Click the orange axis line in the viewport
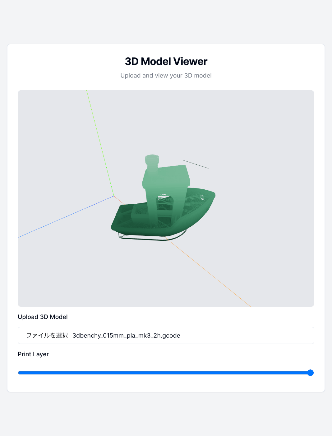The height and width of the screenshot is (436, 332). click(211, 274)
